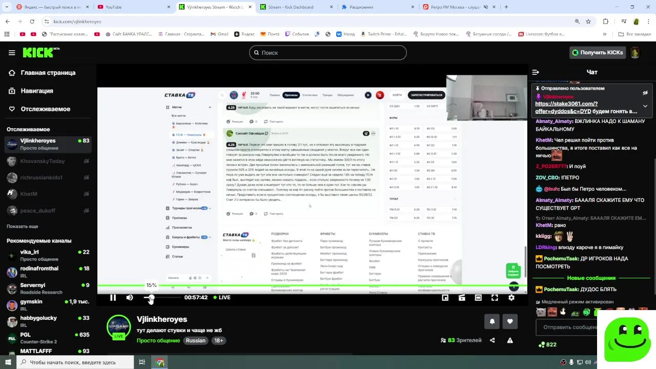Bookmark this page with star icon
Image resolution: width=656 pixels, height=369 pixels.
tap(588, 22)
